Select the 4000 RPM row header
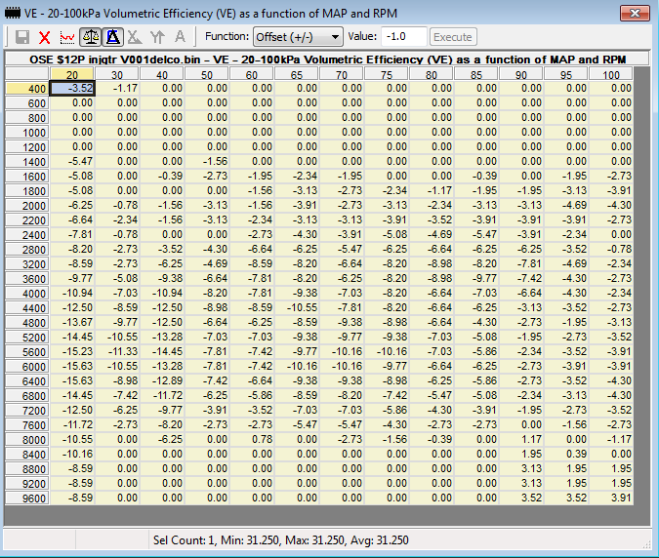659x558 pixels. click(x=27, y=294)
